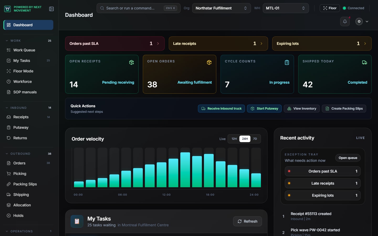Image resolution: width=378 pixels, height=236 pixels.
Task: Open Orders past SLA alert chevron
Action: (158, 44)
